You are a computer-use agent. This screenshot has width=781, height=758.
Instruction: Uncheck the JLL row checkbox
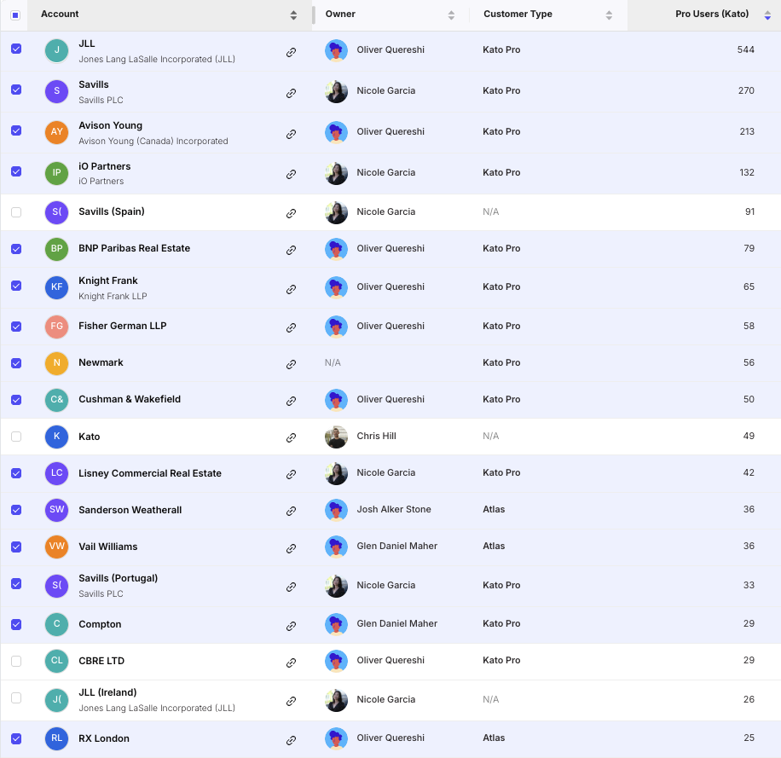tap(16, 49)
